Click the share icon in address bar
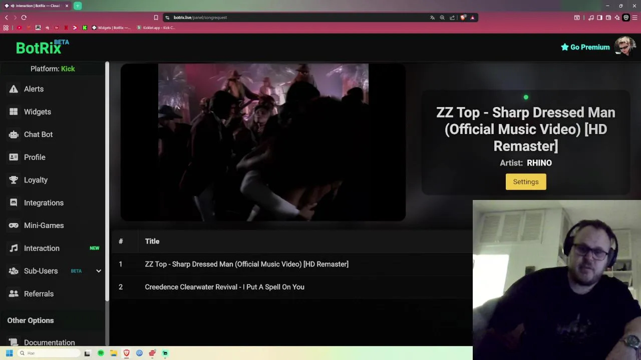641x360 pixels. tap(452, 17)
